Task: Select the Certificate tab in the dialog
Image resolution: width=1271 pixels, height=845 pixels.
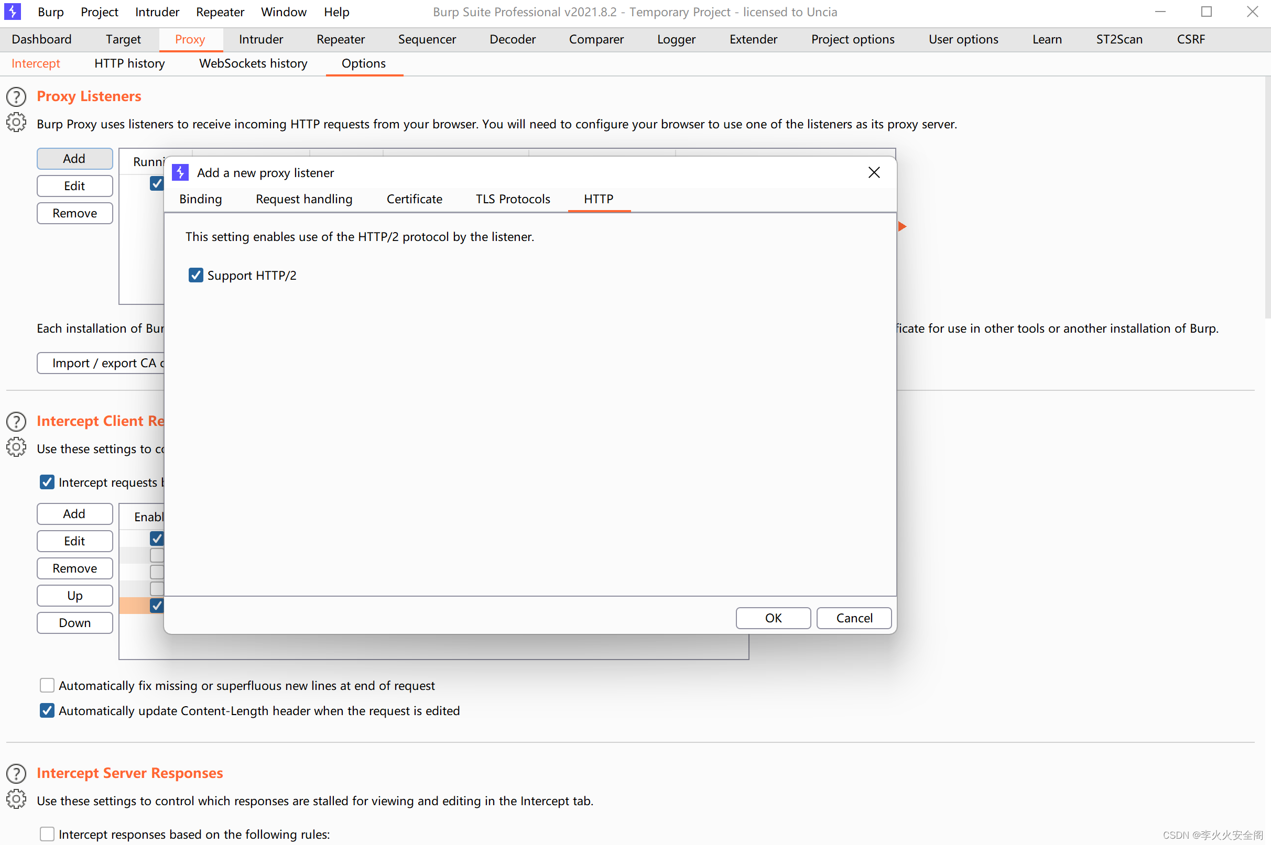Action: point(414,199)
